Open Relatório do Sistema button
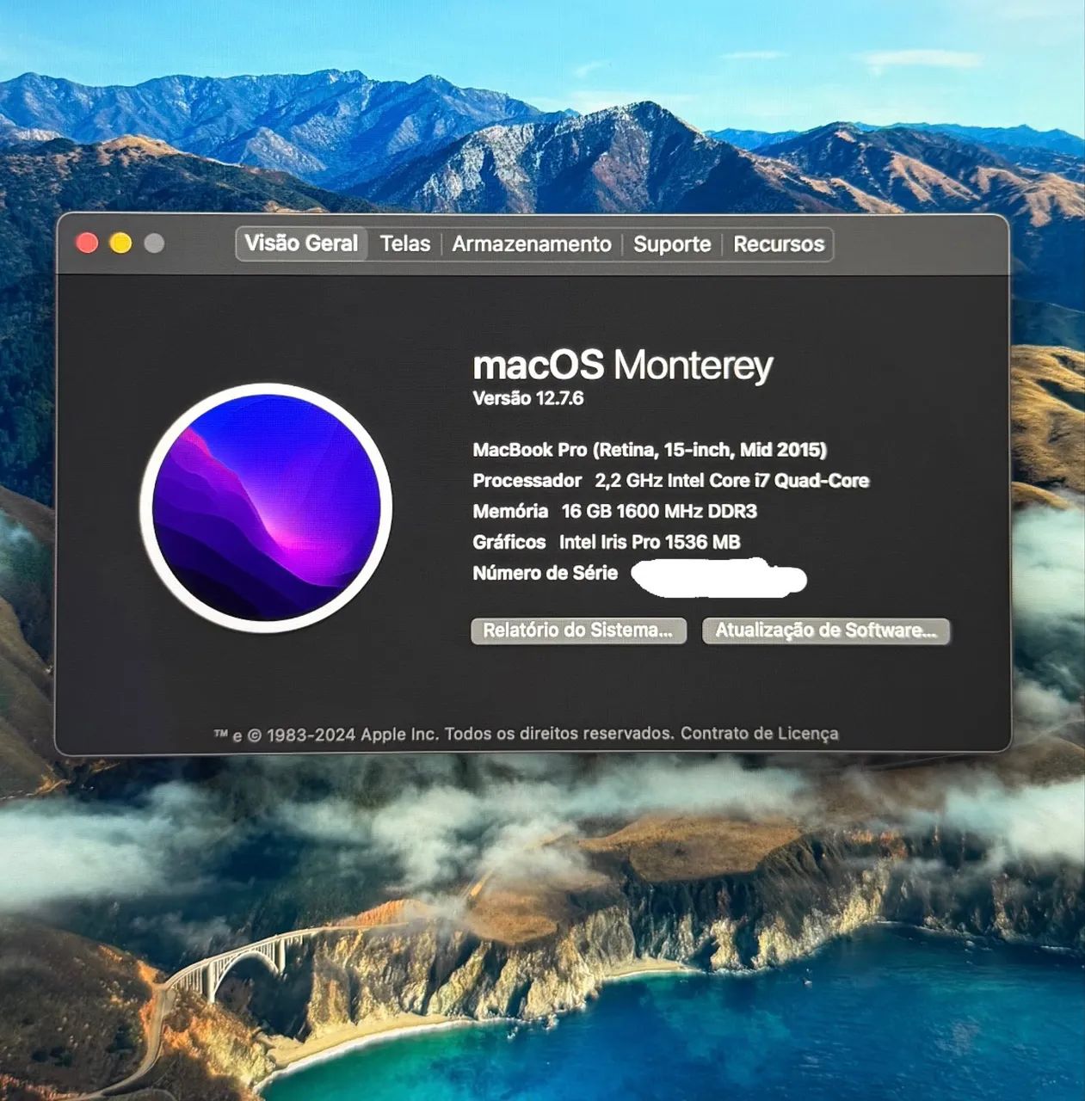Screen dimensions: 1085x1101 coord(578,630)
